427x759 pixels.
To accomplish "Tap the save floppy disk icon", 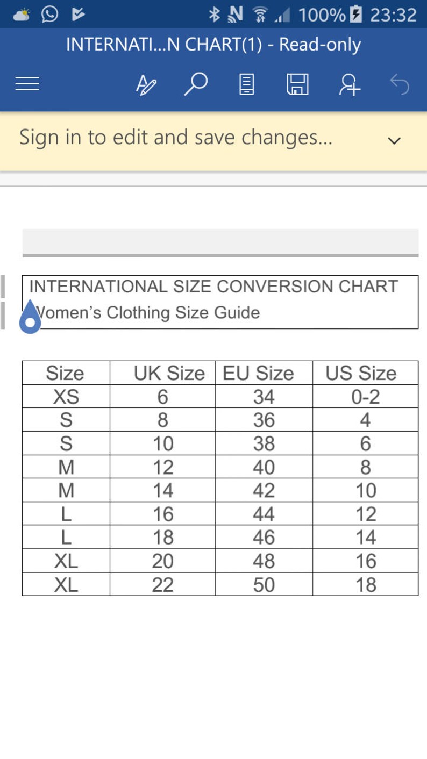I will pyautogui.click(x=297, y=84).
